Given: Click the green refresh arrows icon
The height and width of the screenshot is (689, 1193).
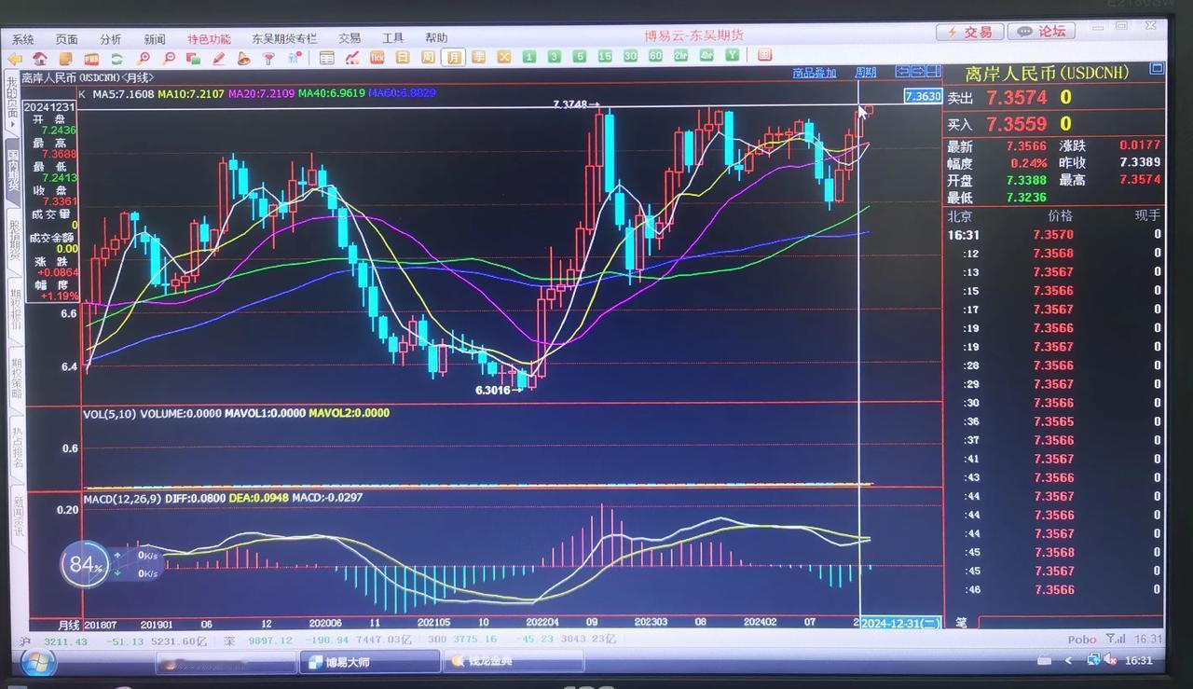Looking at the screenshot, I should (117, 58).
